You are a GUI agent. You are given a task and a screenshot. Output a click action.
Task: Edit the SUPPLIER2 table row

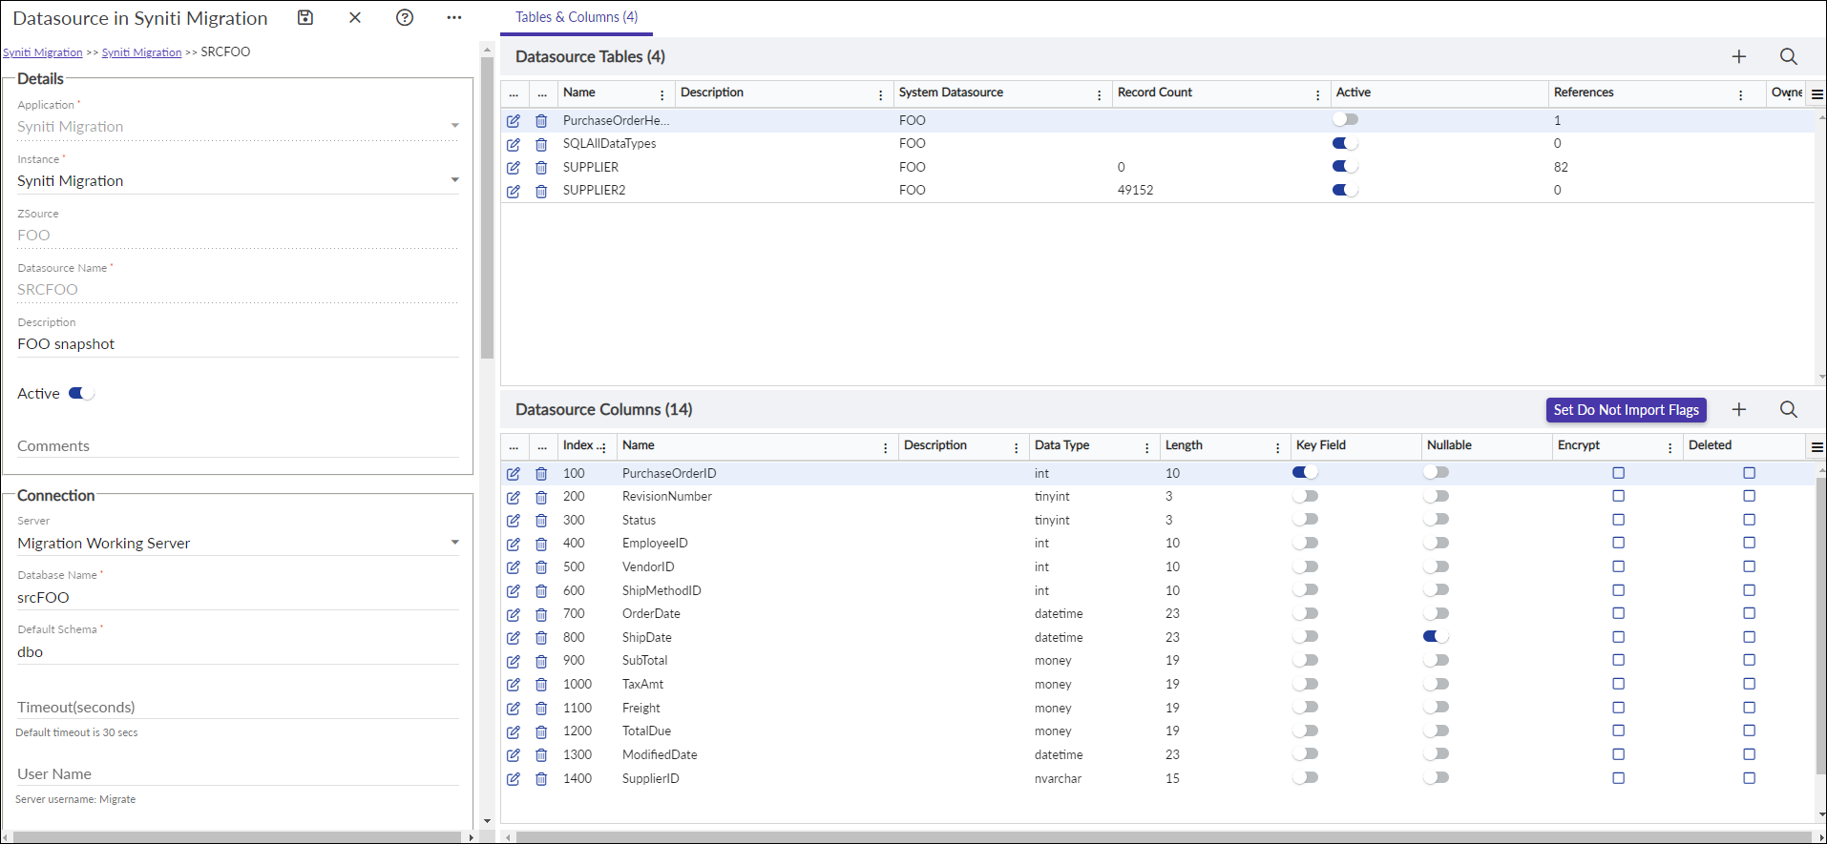coord(514,191)
